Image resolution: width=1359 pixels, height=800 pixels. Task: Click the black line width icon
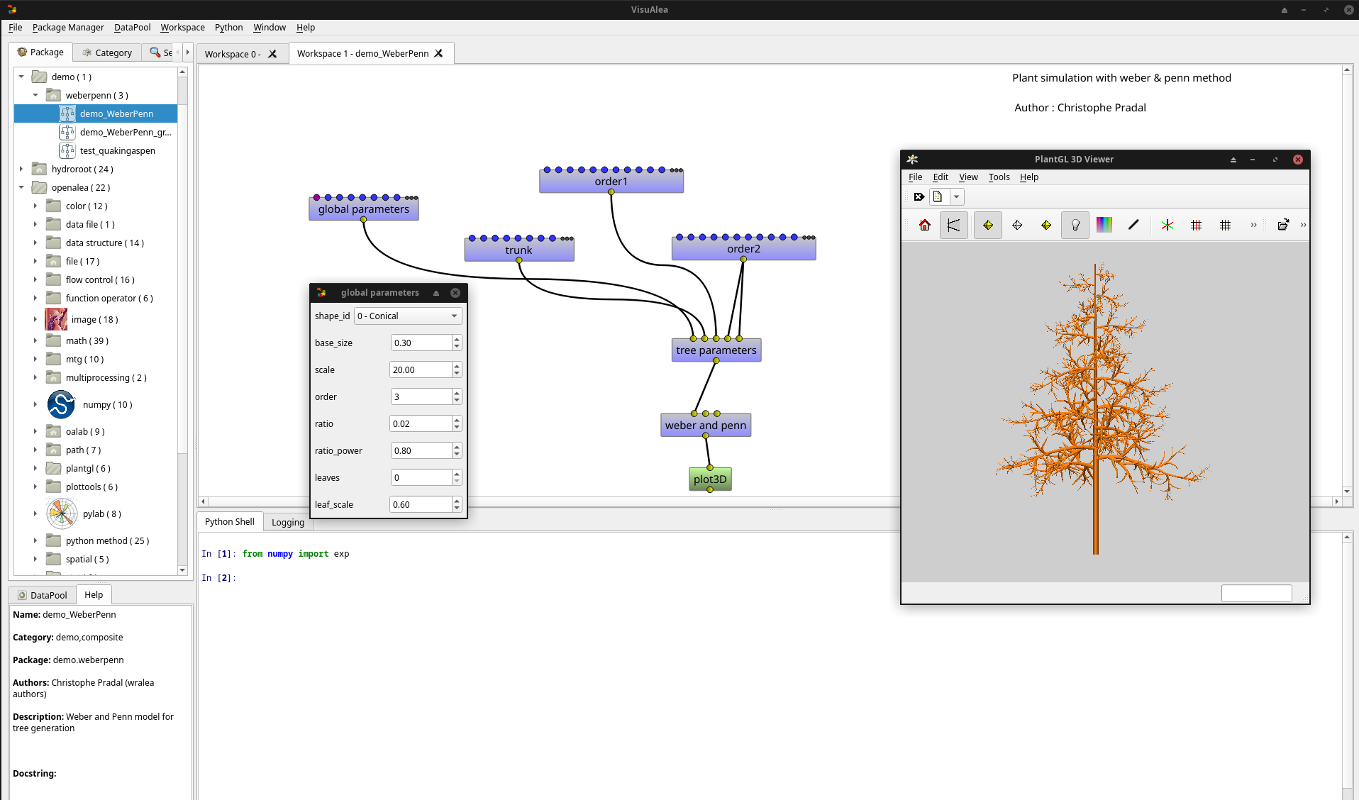pos(1133,226)
